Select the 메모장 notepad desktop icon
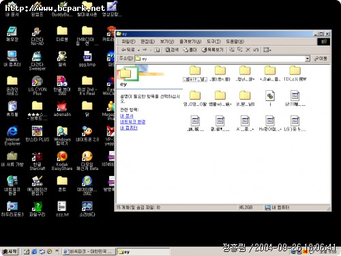341x256 pixels. coord(12,33)
